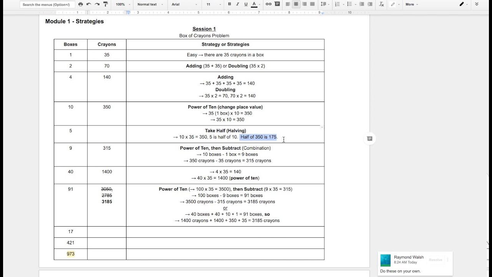This screenshot has height=277, width=492.
Task: Click 'Power of Ten (change place value)' text
Action: tap(225, 107)
